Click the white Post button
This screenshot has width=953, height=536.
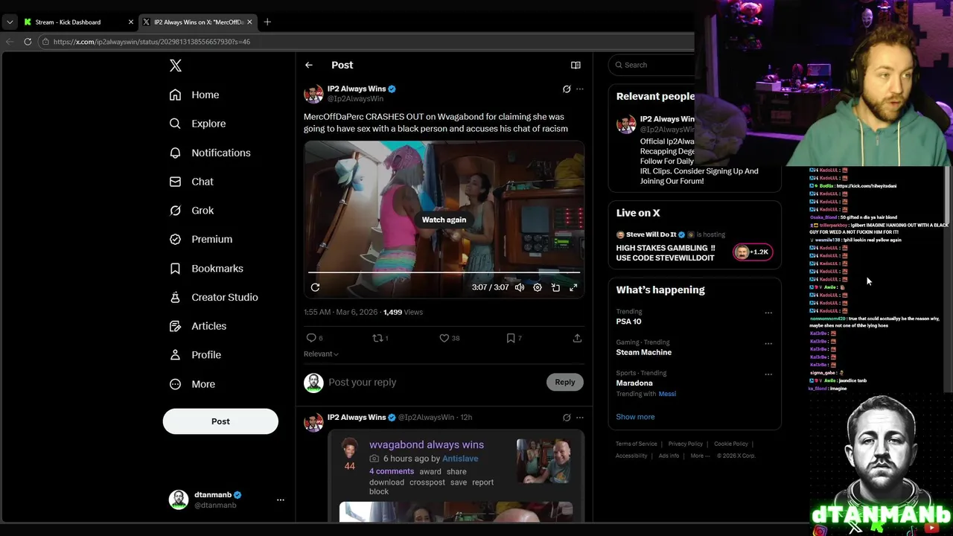[x=220, y=421]
